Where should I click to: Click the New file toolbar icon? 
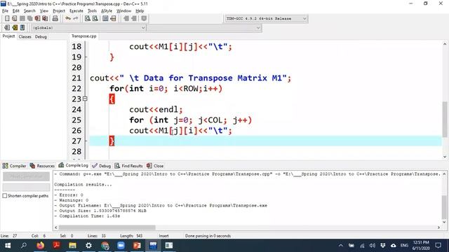point(7,19)
